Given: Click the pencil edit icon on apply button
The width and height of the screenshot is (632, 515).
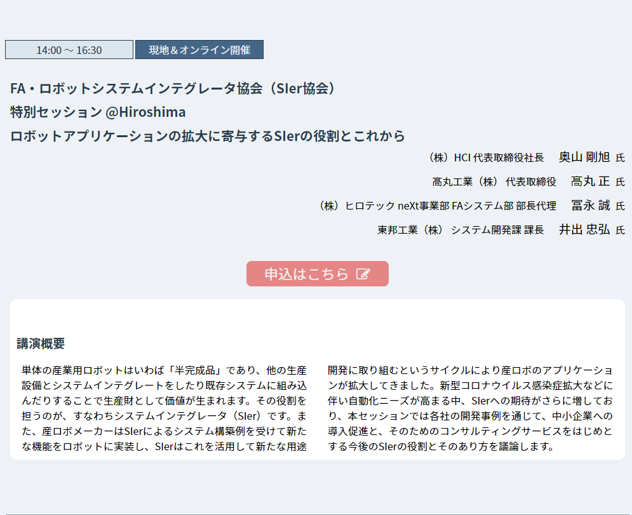Looking at the screenshot, I should click(x=363, y=274).
